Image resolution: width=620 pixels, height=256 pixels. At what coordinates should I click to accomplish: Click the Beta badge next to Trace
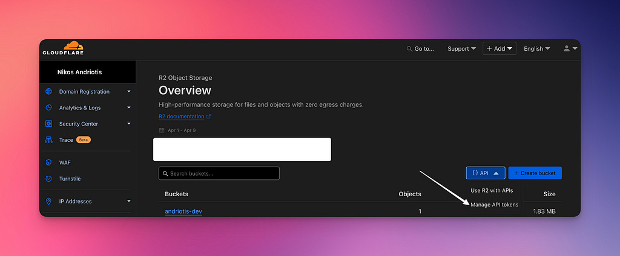pyautogui.click(x=84, y=140)
